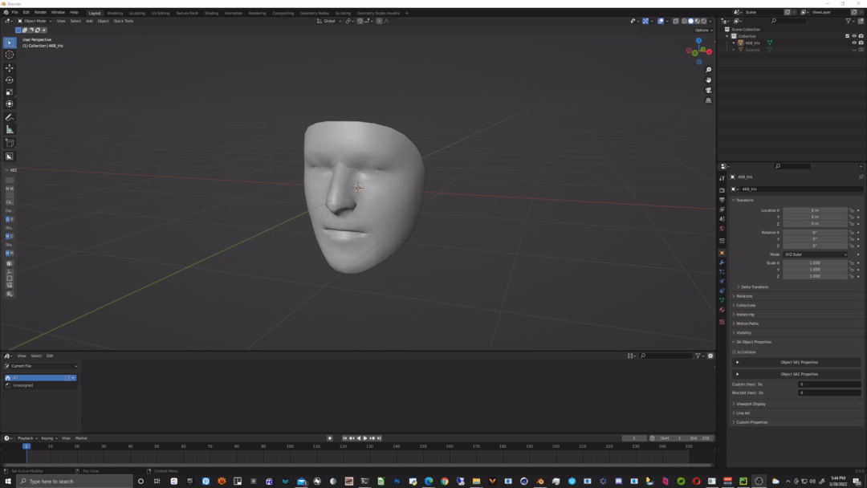This screenshot has width=867, height=488.
Task: Toggle the camera view icon
Action: coord(708,90)
